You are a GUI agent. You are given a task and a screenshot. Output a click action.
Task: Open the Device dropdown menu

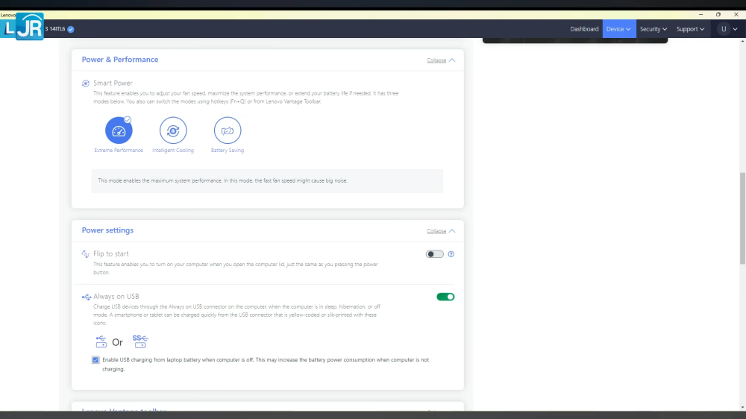[x=619, y=29]
